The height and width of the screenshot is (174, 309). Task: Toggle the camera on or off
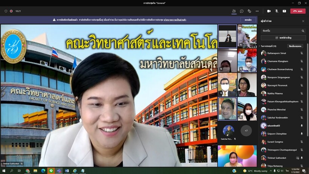tap(269, 11)
